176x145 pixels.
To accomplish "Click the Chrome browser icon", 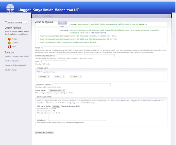I will 9,43.
